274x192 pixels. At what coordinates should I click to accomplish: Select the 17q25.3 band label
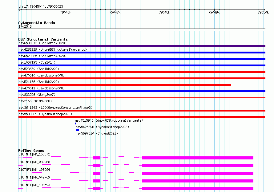[25, 26]
